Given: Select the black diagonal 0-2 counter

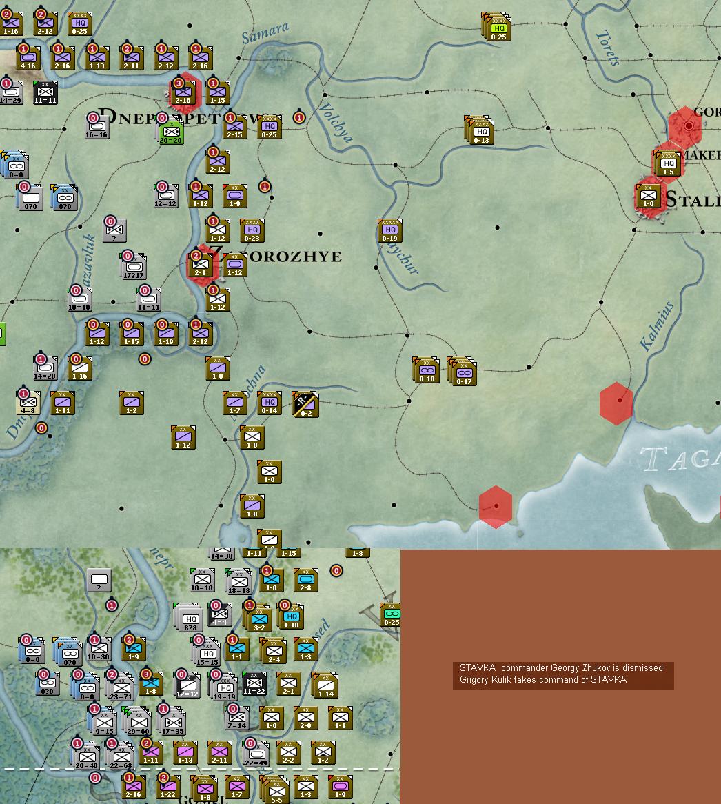Looking at the screenshot, I should tap(305, 405).
